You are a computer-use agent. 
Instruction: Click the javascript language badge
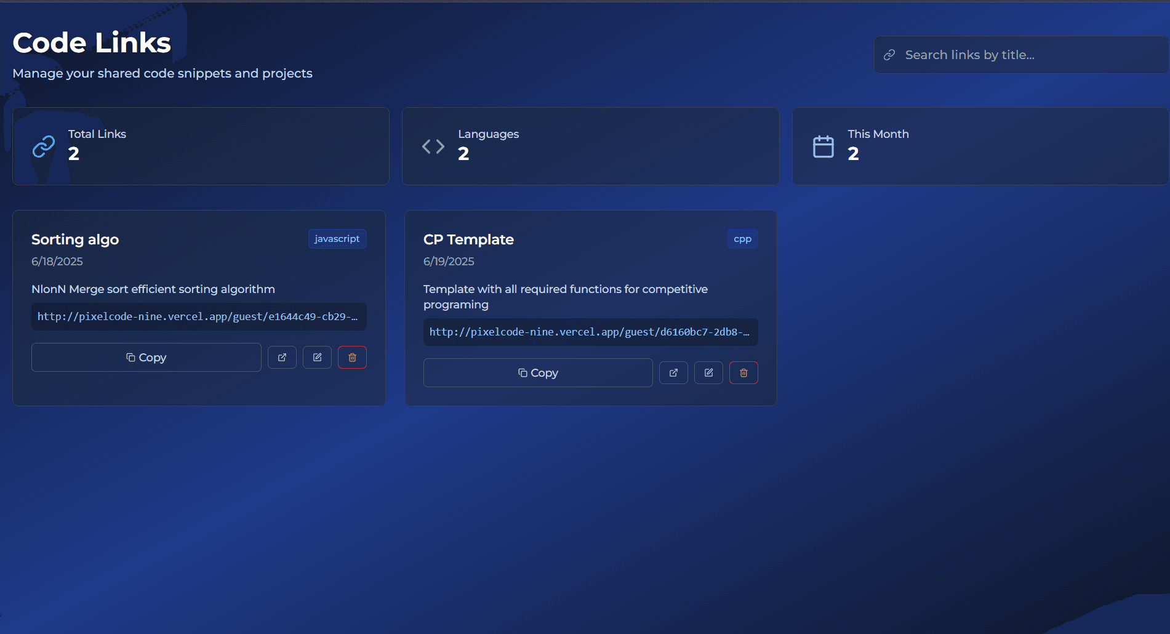point(337,239)
